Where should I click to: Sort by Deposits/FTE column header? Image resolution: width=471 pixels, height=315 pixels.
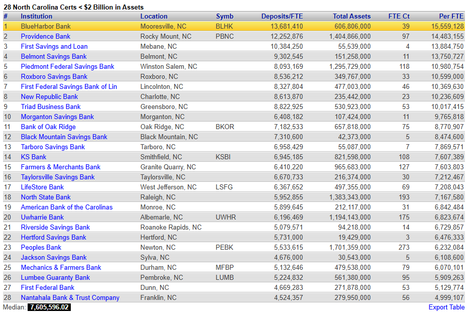(282, 16)
